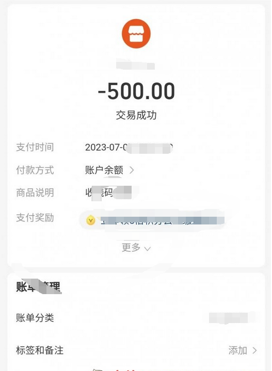The width and height of the screenshot is (272, 371).
Task: Expand details with the 更多 down arrow
Action: point(148,249)
